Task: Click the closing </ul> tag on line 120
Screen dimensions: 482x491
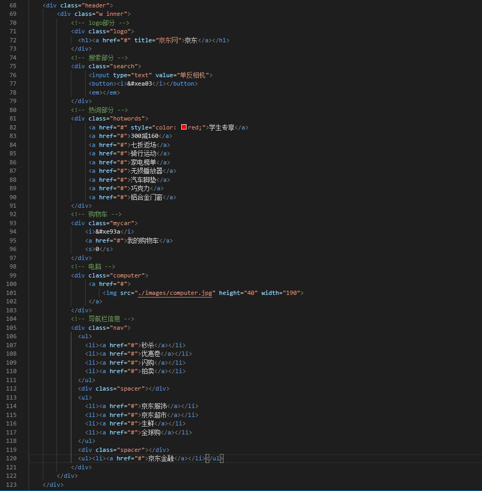Action: [215, 458]
